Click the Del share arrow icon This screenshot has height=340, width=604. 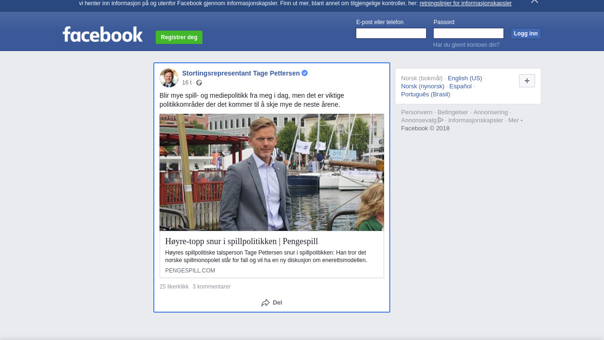coord(266,303)
